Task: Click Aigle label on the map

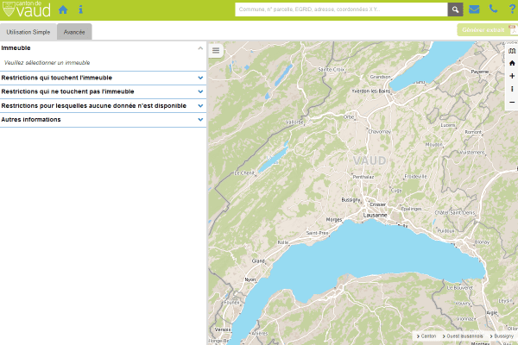Action: pos(491,312)
